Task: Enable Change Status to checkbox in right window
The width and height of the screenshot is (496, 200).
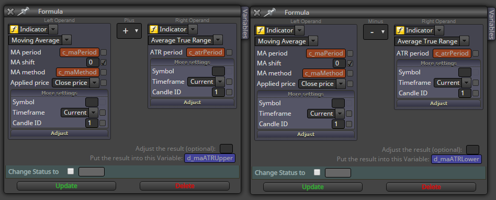Action: pyautogui.click(x=317, y=172)
